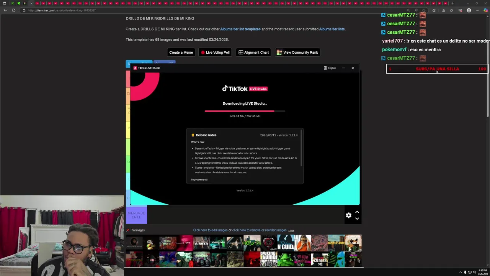Click pokemonvf 'eso es mentira' chat message
The image size is (490, 276).
411,49
